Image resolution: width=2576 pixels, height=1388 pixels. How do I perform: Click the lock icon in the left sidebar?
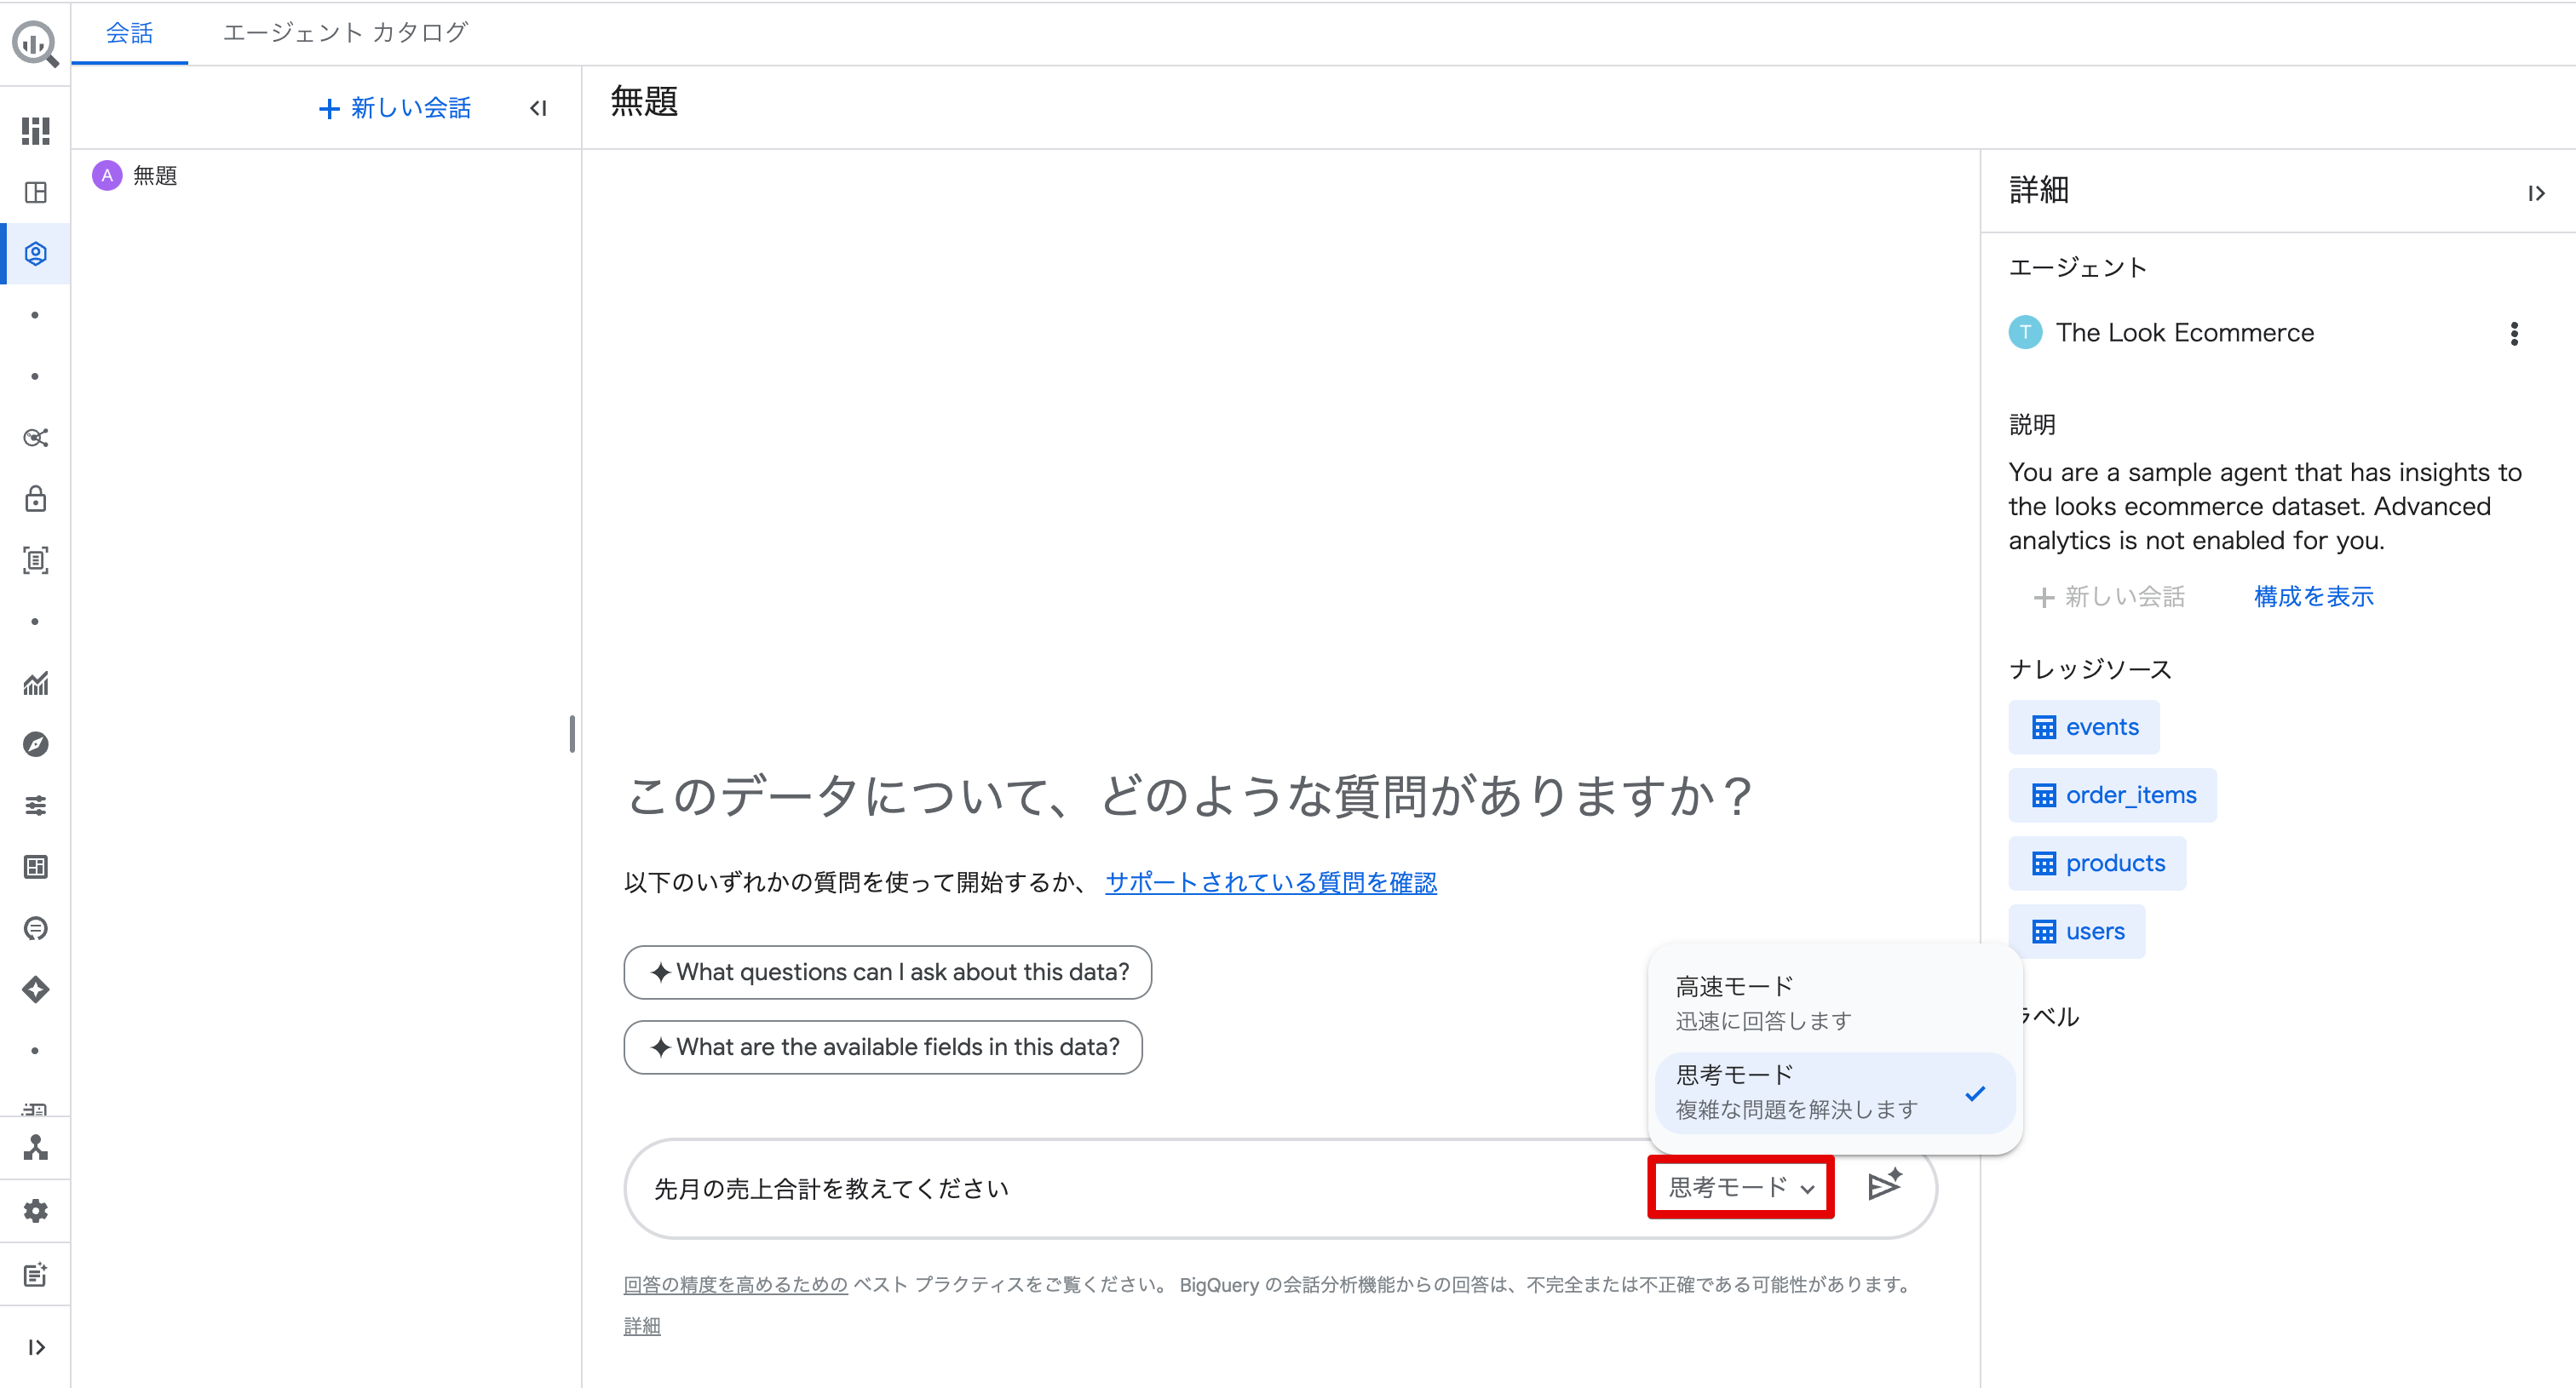(x=35, y=500)
